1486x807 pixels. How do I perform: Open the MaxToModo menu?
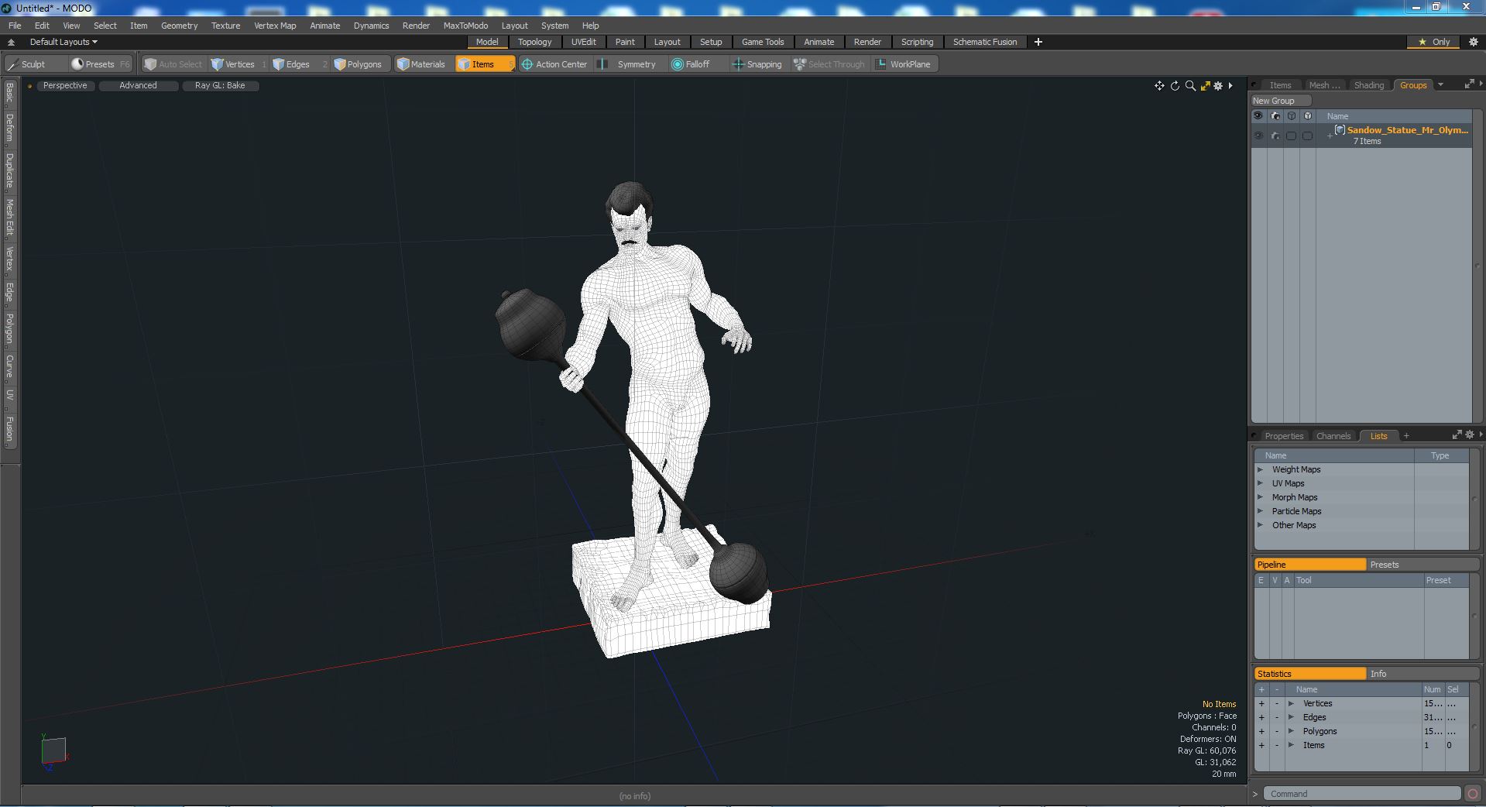(465, 26)
